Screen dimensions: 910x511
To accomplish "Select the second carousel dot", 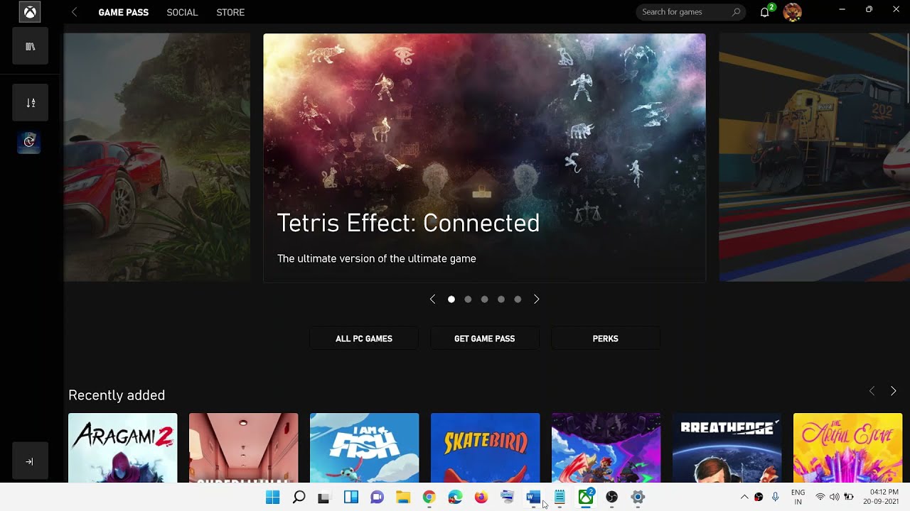I will [x=468, y=300].
